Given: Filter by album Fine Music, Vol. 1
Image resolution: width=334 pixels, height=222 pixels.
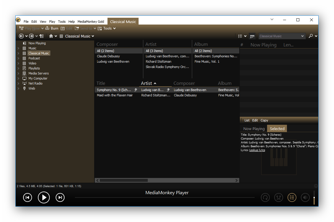Looking at the screenshot, I should click(x=207, y=61).
